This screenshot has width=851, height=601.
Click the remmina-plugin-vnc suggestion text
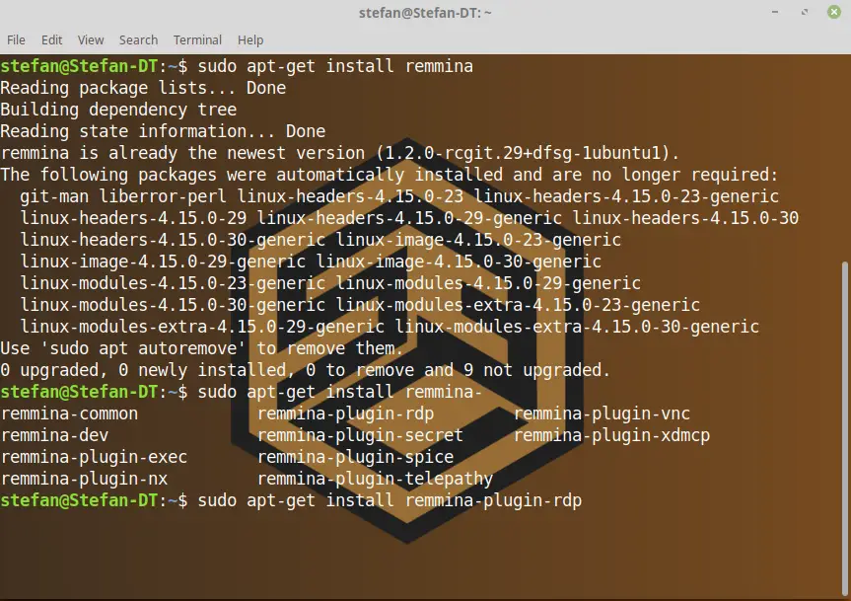tap(602, 413)
